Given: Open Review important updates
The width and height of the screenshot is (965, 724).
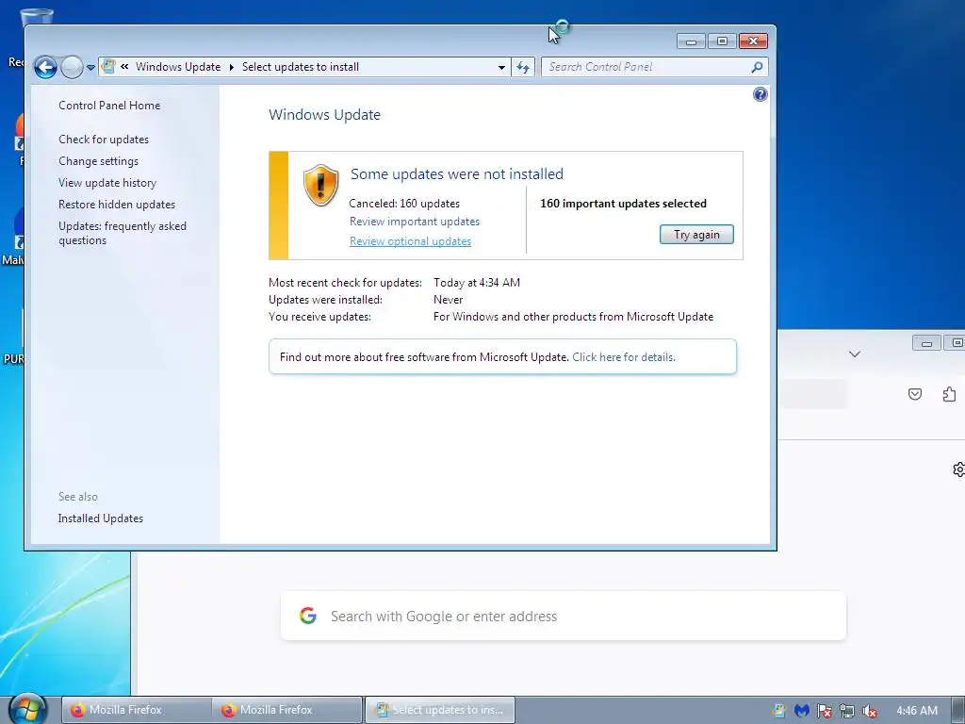Looking at the screenshot, I should pyautogui.click(x=415, y=222).
